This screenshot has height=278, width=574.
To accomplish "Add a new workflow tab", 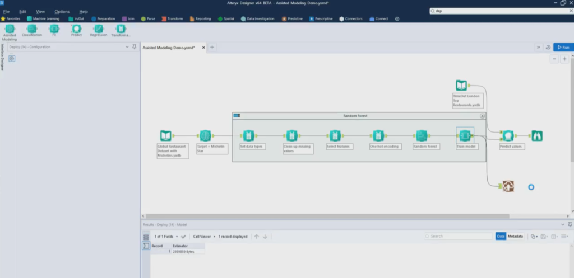I will (212, 47).
